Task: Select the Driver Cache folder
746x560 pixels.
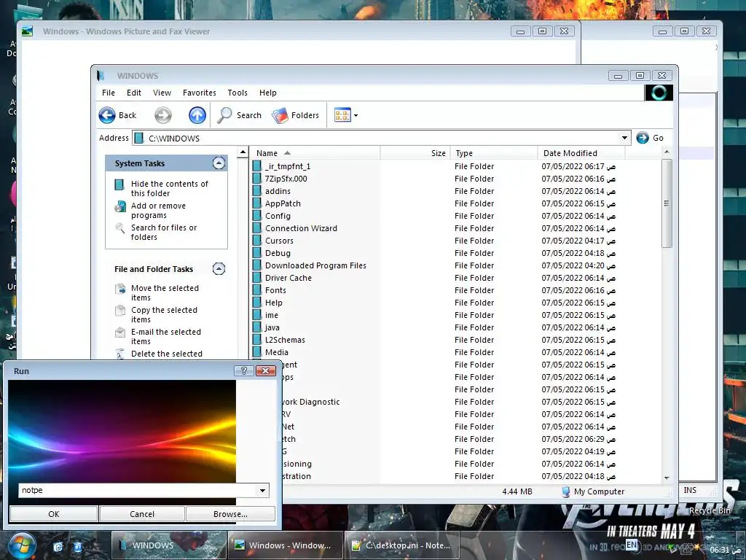Action: [288, 278]
